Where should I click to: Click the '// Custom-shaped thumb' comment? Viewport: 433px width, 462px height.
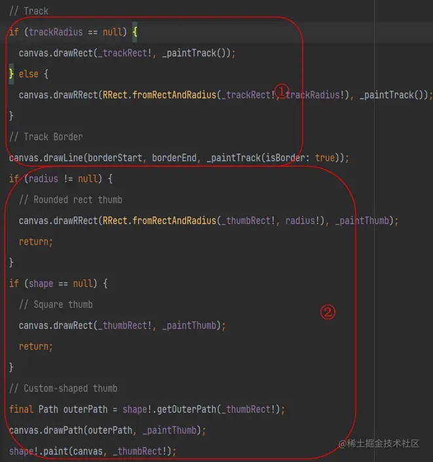[63, 389]
